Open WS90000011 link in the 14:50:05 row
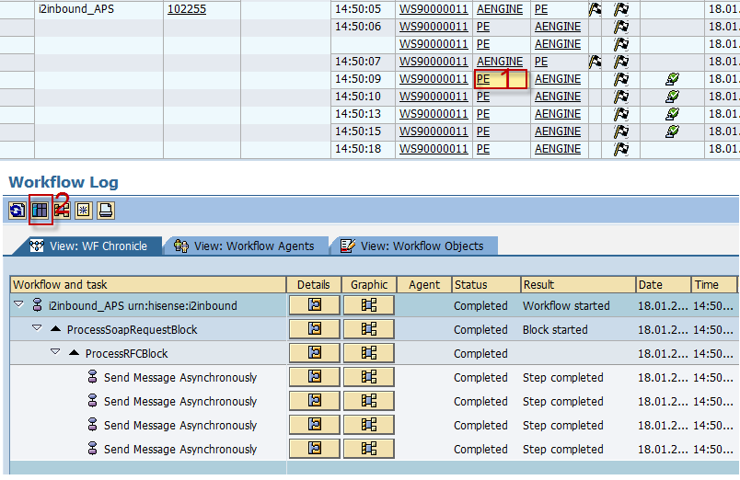The width and height of the screenshot is (740, 480). coord(434,9)
